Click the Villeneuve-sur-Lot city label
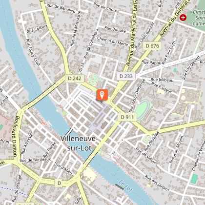Image resolution: width=205 pixels, height=205 pixels. coord(80,143)
